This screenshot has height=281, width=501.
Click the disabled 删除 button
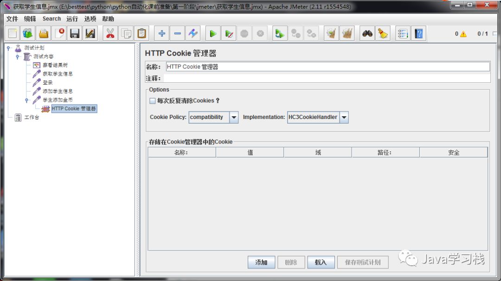pyautogui.click(x=291, y=262)
